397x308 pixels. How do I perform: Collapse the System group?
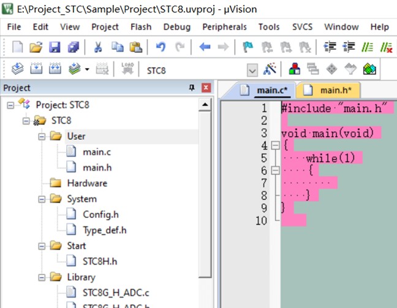(x=42, y=199)
